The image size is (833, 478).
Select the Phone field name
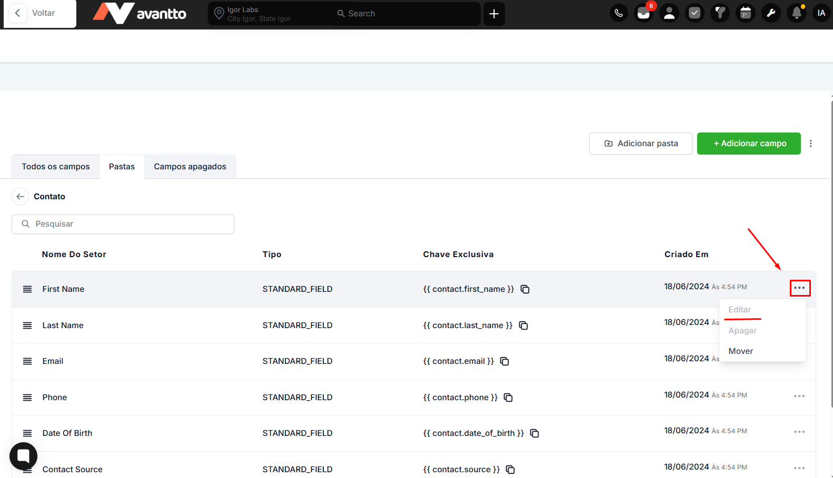click(55, 398)
